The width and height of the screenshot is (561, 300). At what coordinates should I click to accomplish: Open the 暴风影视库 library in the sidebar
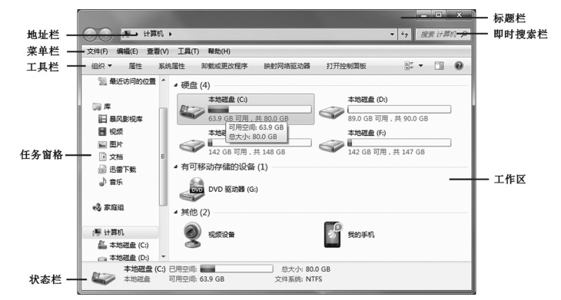121,119
